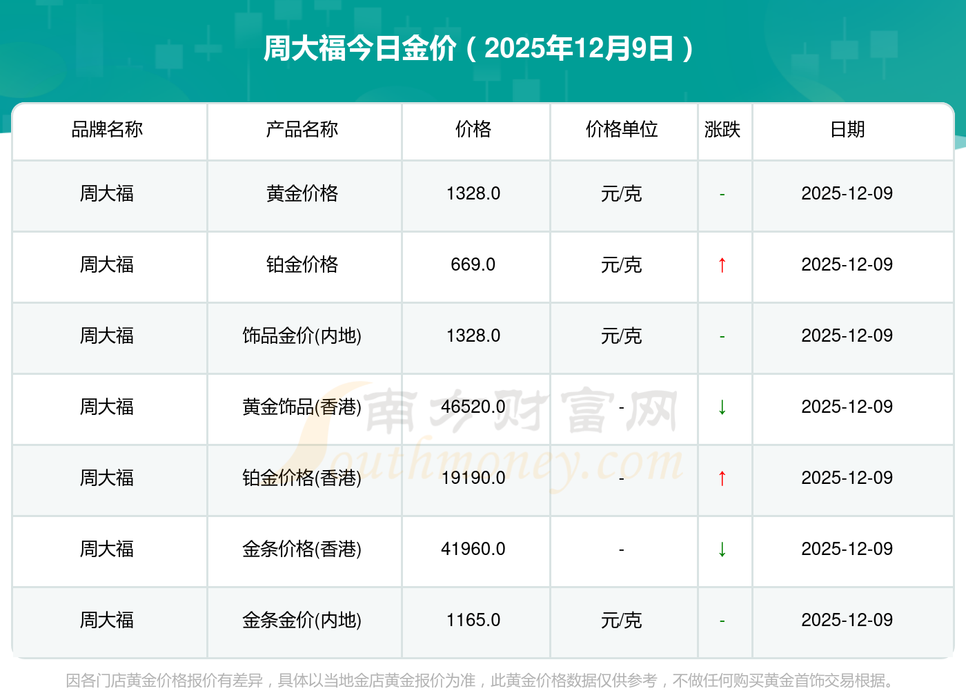Click 周大福 in the 金条价格(香港) row
Screen dimensions: 966x691
click(x=107, y=549)
